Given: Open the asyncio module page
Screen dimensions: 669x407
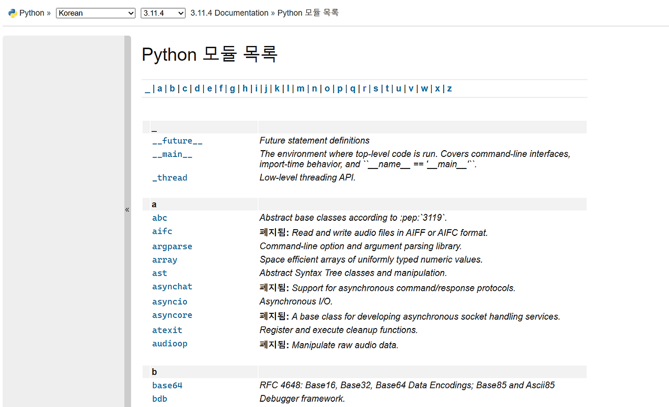Looking at the screenshot, I should tap(169, 301).
